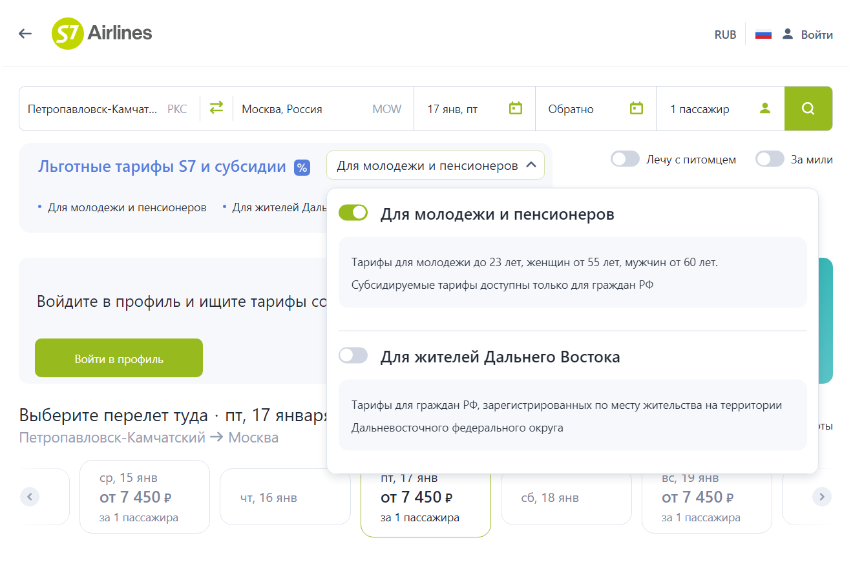Click the percent discount badge icon
The width and height of the screenshot is (853, 562).
click(302, 167)
